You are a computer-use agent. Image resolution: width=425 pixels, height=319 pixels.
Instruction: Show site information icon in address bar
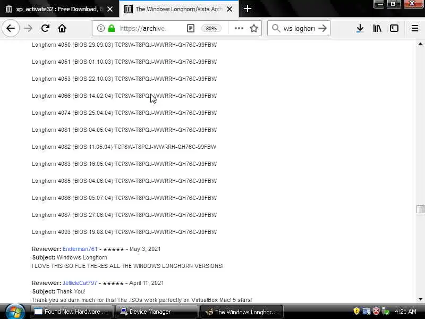[x=100, y=28]
